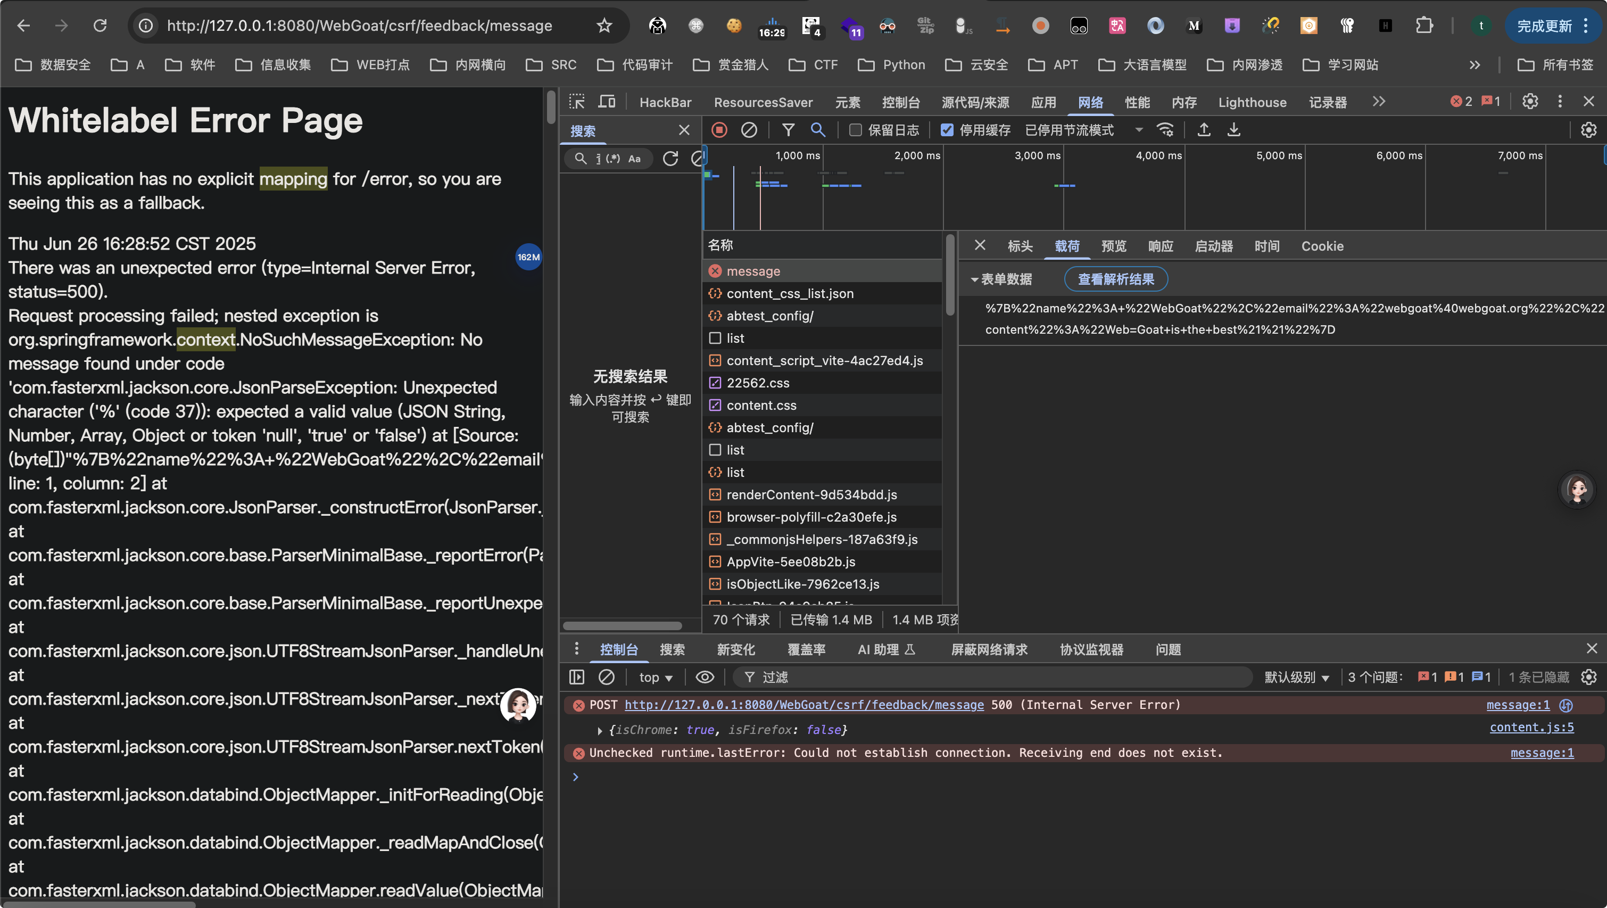The image size is (1607, 908).
Task: Open console settings gear icon
Action: point(1588,677)
